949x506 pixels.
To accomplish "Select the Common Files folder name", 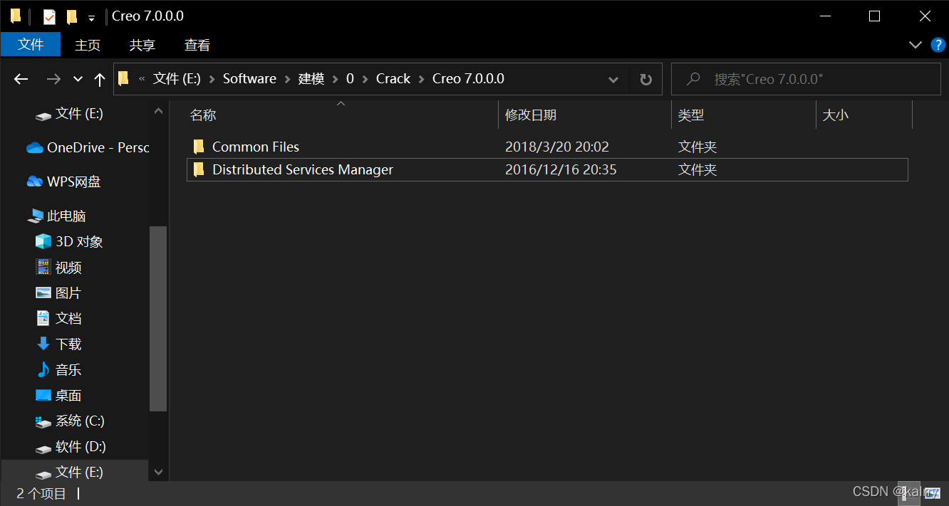I will click(x=256, y=147).
